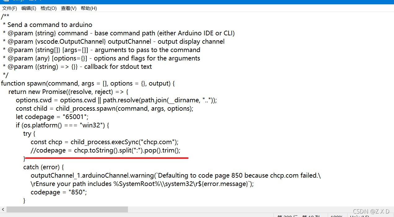Click the 'if (os.platform() === "win32")' line
Screen dimensions: 394x217
(x=63, y=125)
